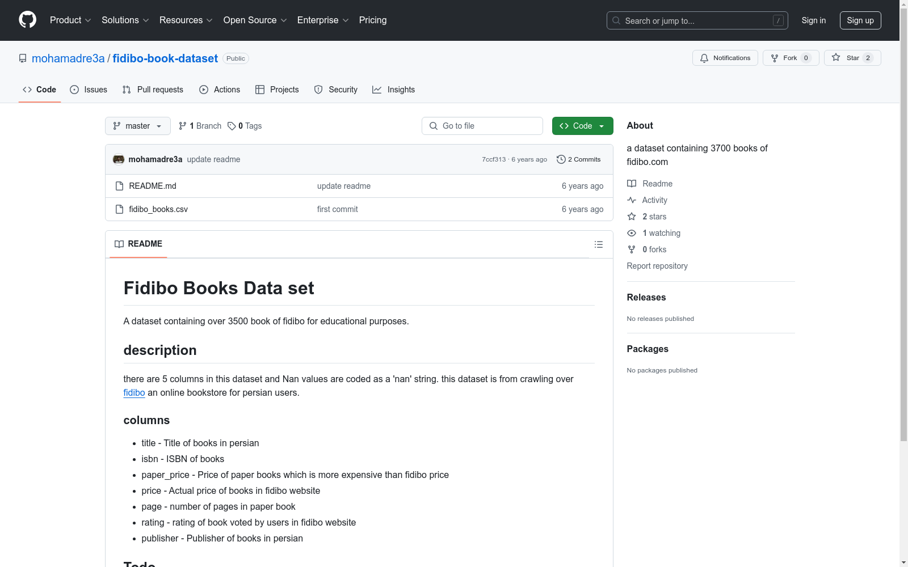Switch to the Issues tab
Image resolution: width=908 pixels, height=567 pixels.
point(89,90)
